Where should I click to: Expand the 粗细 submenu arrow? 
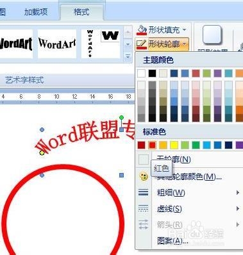pos(238,193)
